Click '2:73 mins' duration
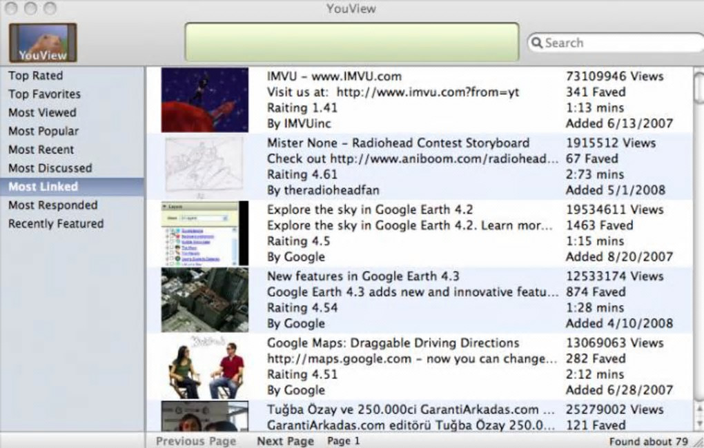The height and width of the screenshot is (448, 704). (x=595, y=174)
